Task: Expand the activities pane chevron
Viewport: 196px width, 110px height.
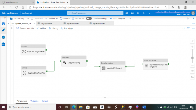Action: click(x=12, y=28)
